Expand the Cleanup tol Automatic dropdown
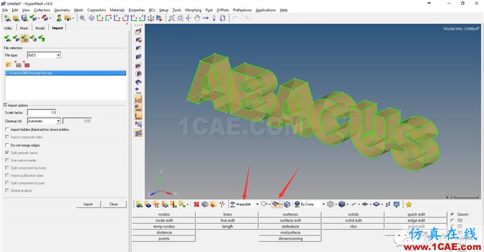 coord(44,121)
